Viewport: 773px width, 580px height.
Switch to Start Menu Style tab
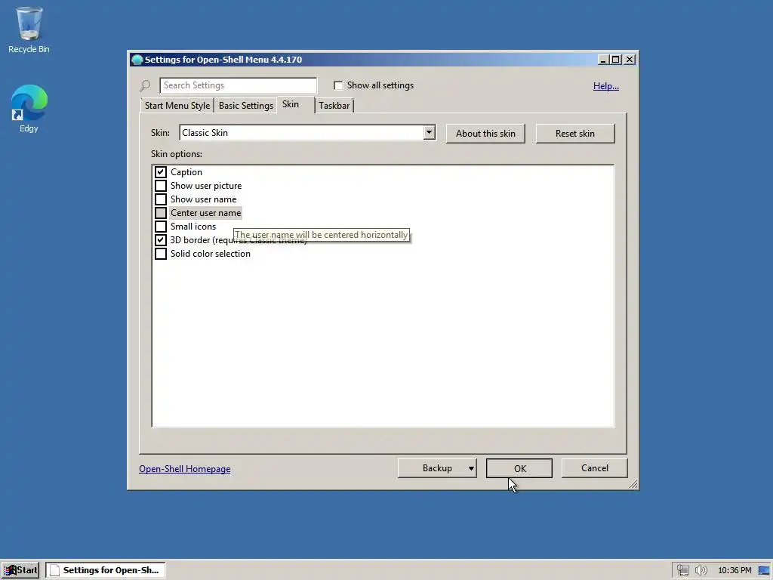click(177, 106)
